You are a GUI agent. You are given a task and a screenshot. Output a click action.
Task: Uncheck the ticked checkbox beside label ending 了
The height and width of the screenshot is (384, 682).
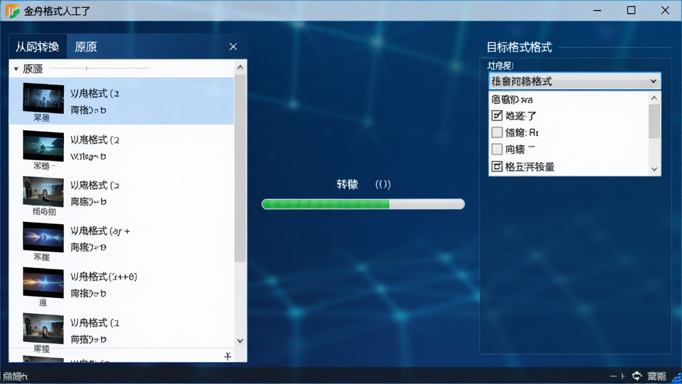497,115
